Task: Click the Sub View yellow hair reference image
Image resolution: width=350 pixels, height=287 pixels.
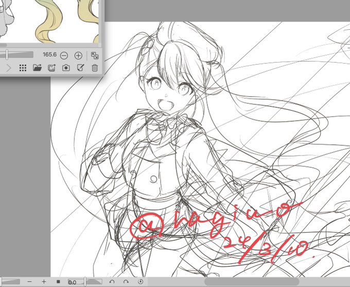Action: click(x=49, y=22)
